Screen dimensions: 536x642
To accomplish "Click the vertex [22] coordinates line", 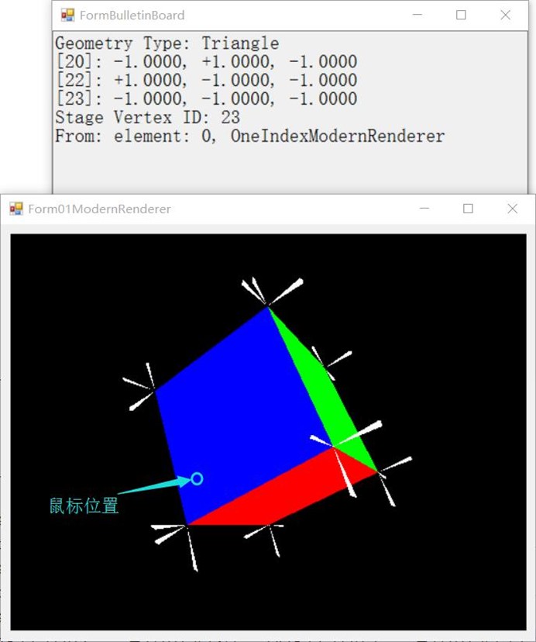I will tap(206, 81).
